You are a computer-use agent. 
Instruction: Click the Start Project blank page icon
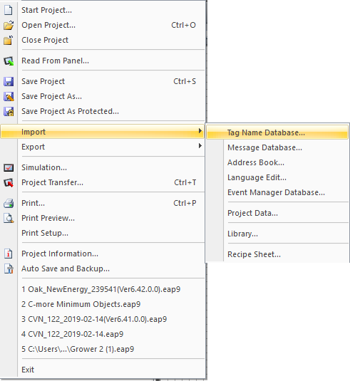[x=9, y=10]
